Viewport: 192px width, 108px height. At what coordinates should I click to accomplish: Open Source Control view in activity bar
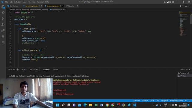coord(3,19)
